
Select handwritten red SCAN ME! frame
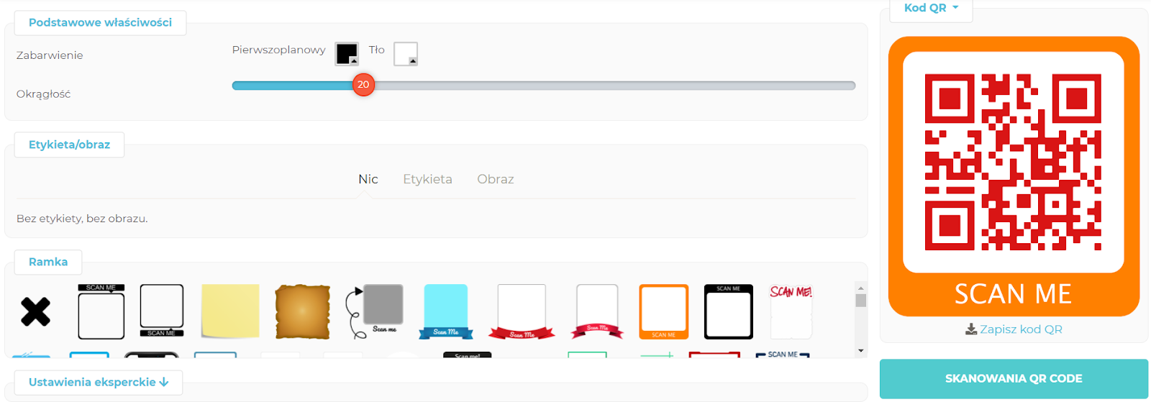[791, 311]
